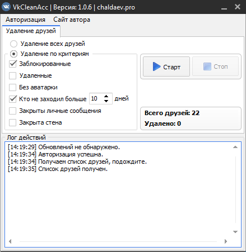The height and width of the screenshot is (252, 246).
Task: Click the square stop icon on Стоп
Action: tap(207, 66)
